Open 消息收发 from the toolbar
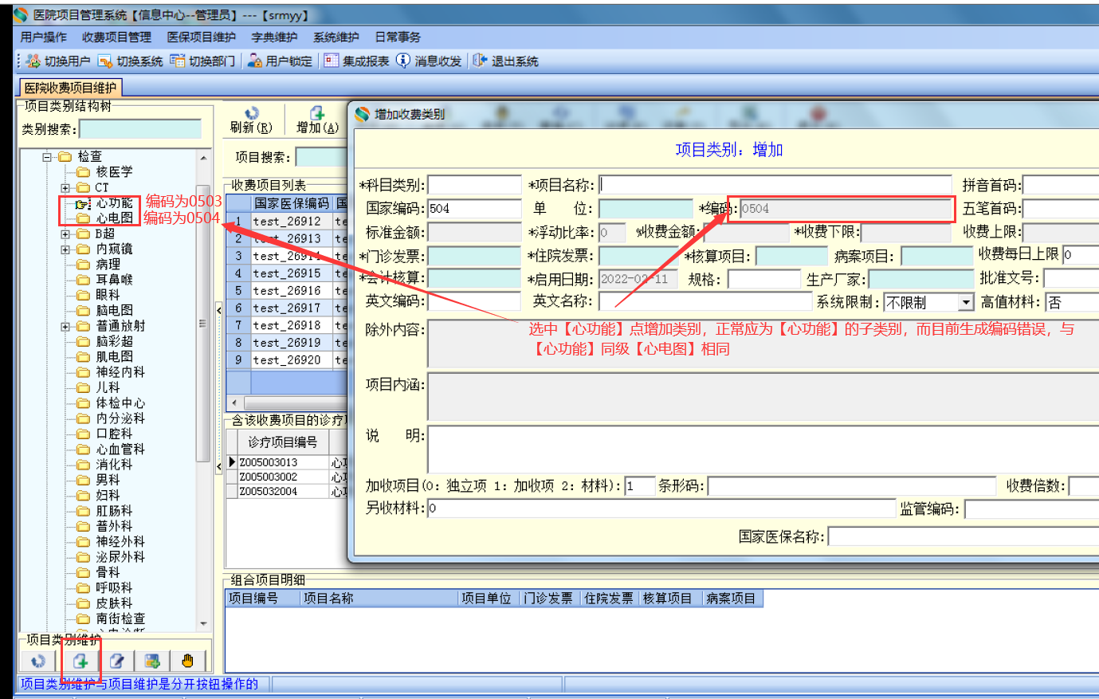The image size is (1099, 699). [x=429, y=61]
